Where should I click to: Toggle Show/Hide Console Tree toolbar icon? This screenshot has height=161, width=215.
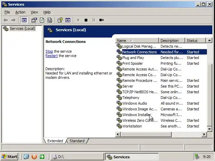tap(24, 20)
